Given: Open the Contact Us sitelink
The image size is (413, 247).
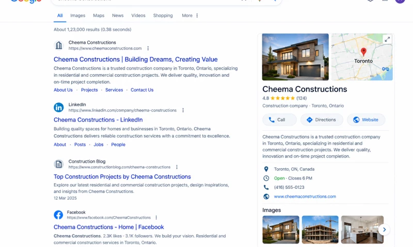Looking at the screenshot, I should (142, 90).
